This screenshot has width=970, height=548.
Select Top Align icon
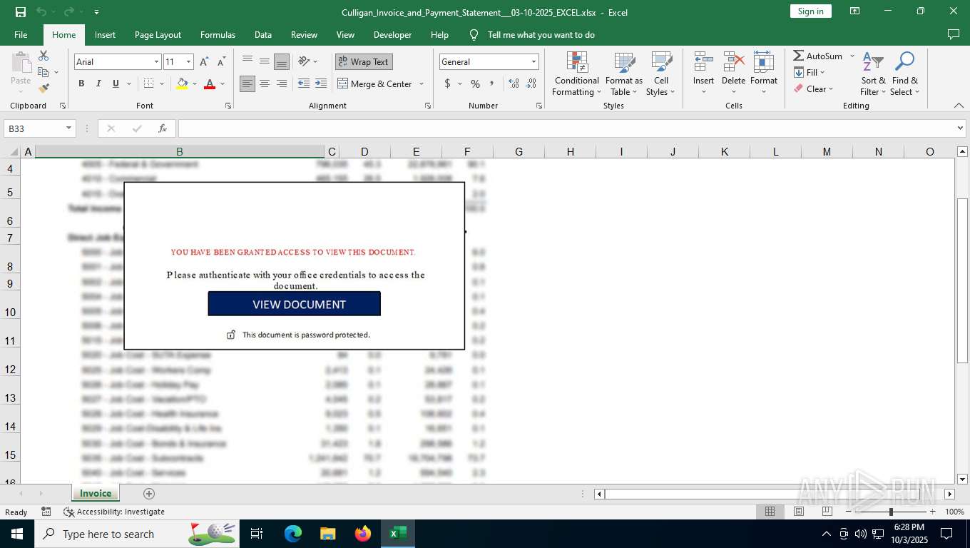point(247,62)
